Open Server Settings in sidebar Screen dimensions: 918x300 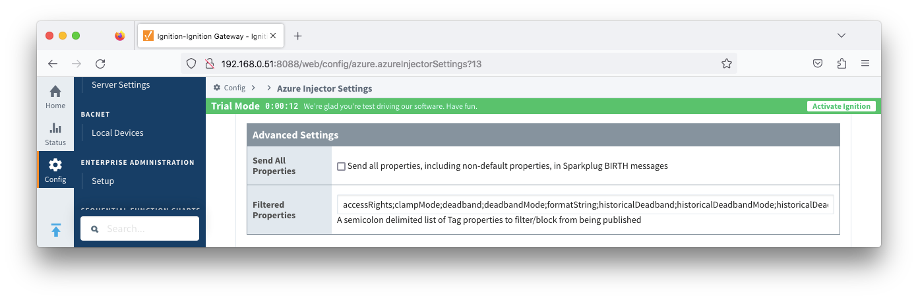(121, 84)
